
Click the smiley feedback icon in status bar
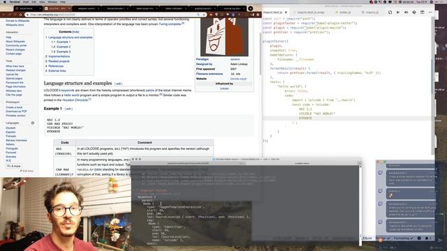click(x=419, y=238)
